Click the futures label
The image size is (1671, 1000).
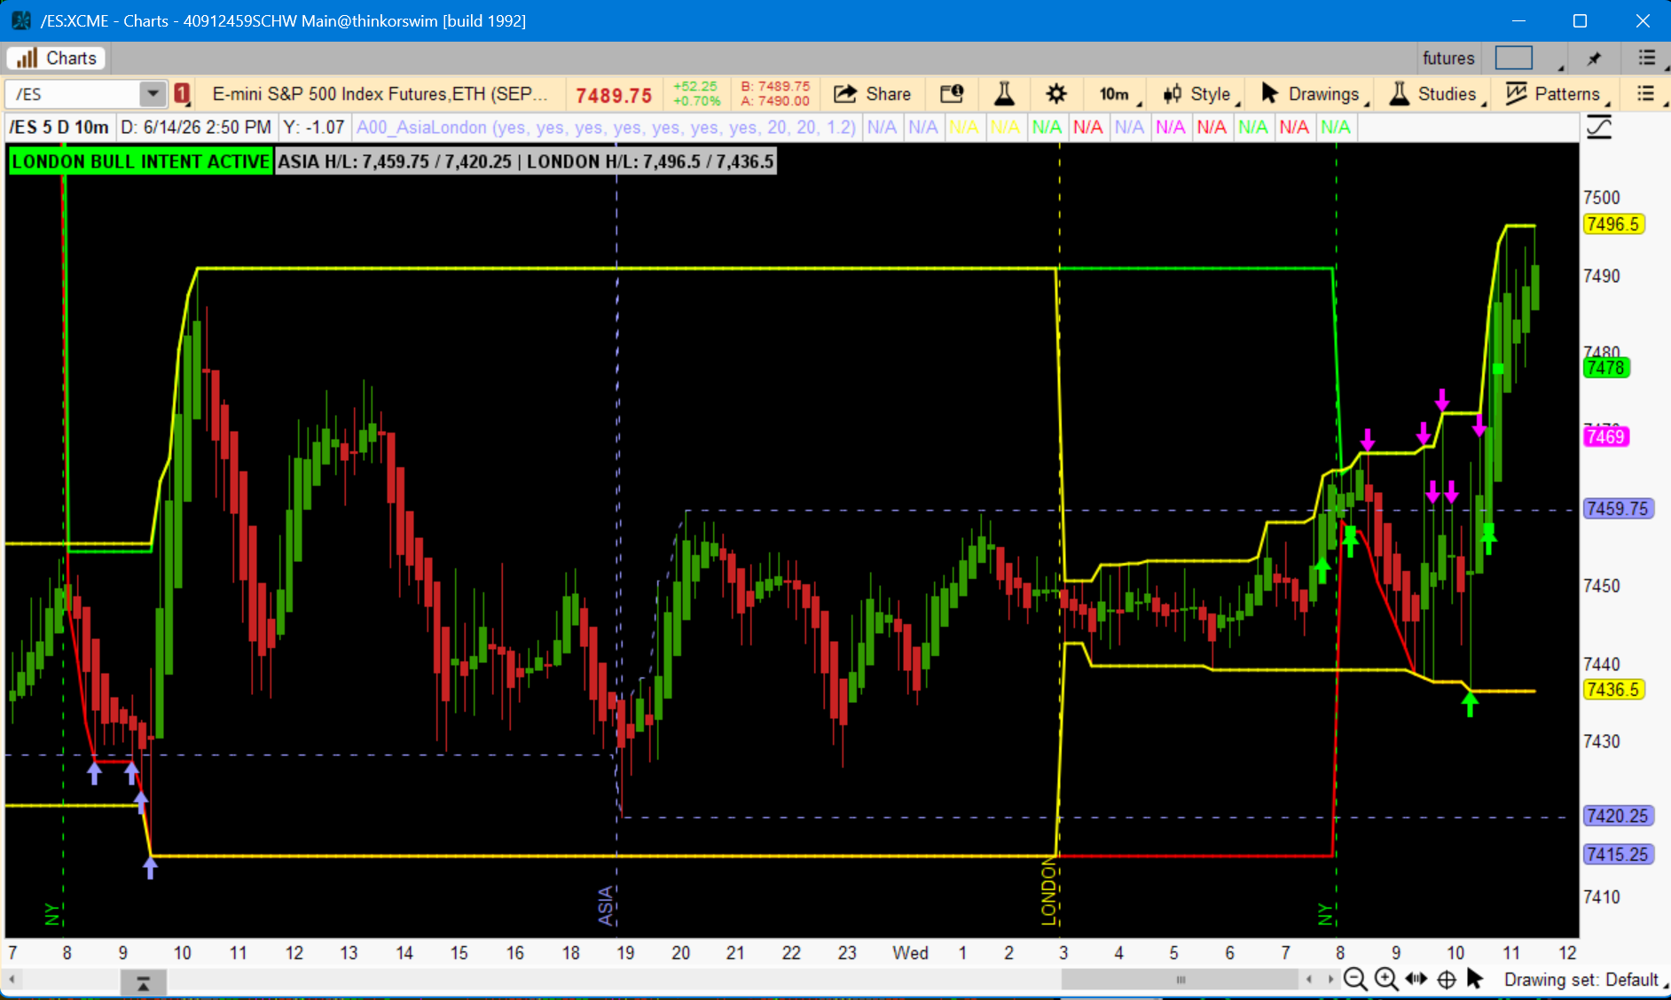pos(1448,59)
